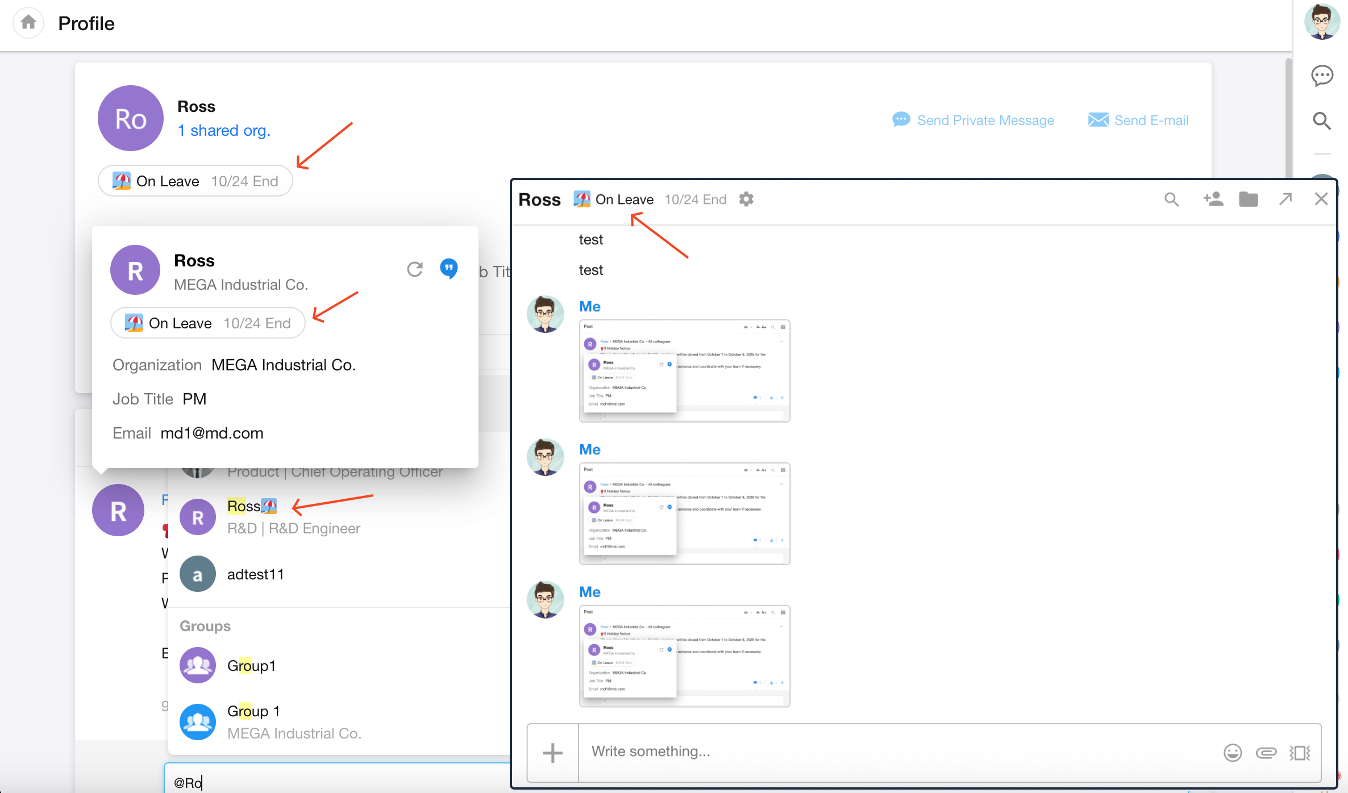Open the first screenshot thumbnail from Me
Viewport: 1348px width, 793px height.
tap(684, 371)
